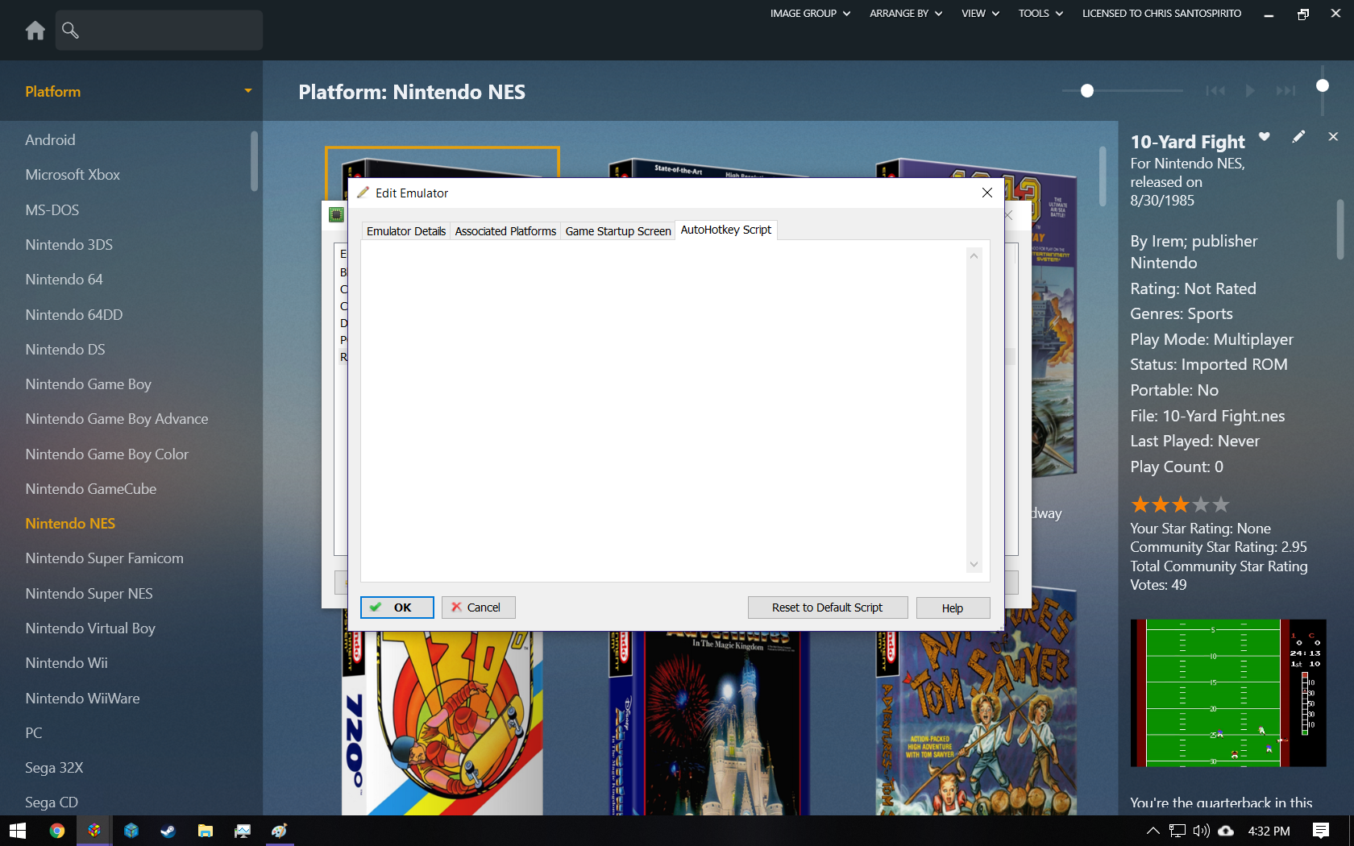Toggle favorite heart for 10-Yard Fight
Screen dimensions: 1354x846
[x=1265, y=137]
